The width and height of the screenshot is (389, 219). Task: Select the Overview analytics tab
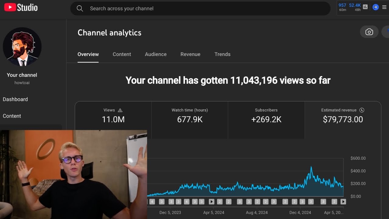[x=88, y=54]
